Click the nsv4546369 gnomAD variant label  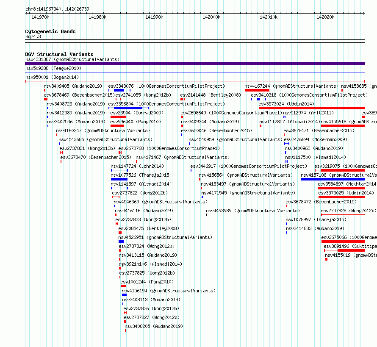[x=161, y=202]
